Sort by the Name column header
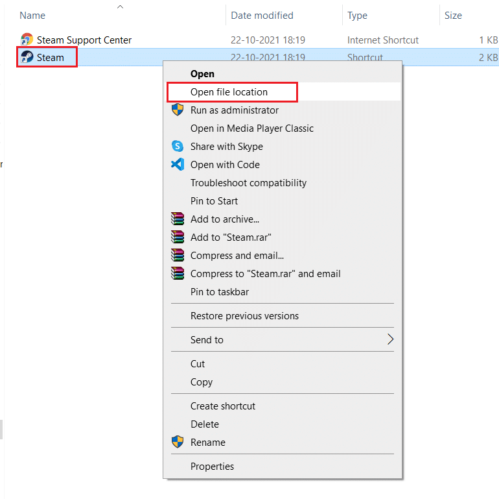The width and height of the screenshot is (499, 499). 32,16
